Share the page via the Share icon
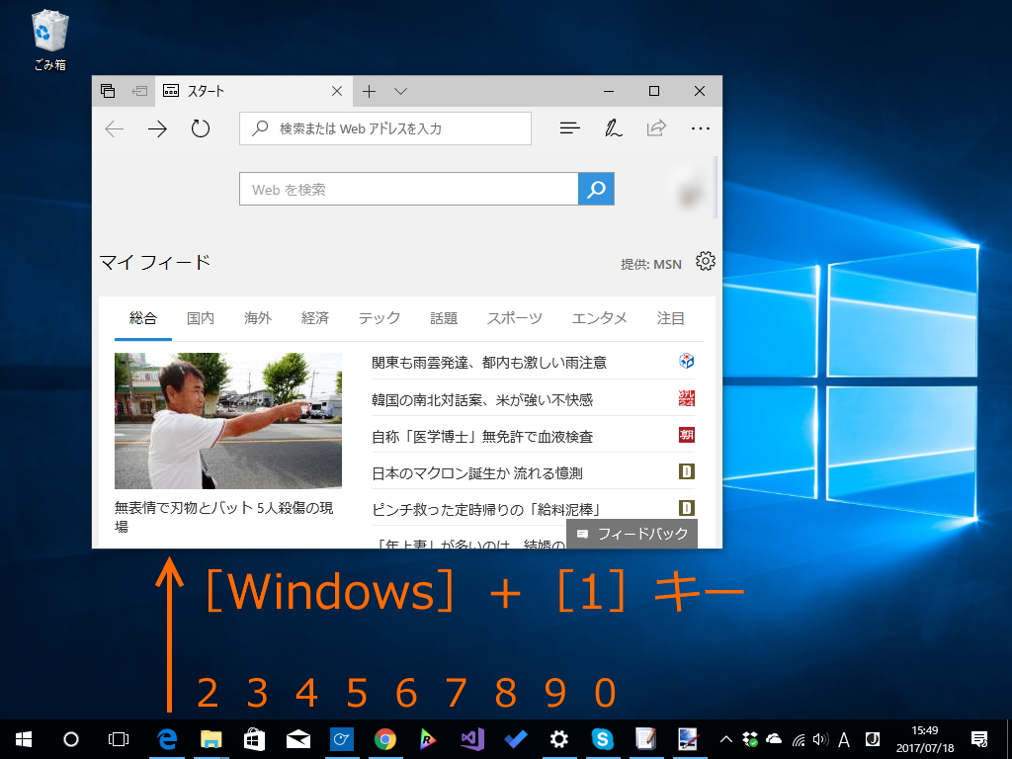 pyautogui.click(x=655, y=128)
